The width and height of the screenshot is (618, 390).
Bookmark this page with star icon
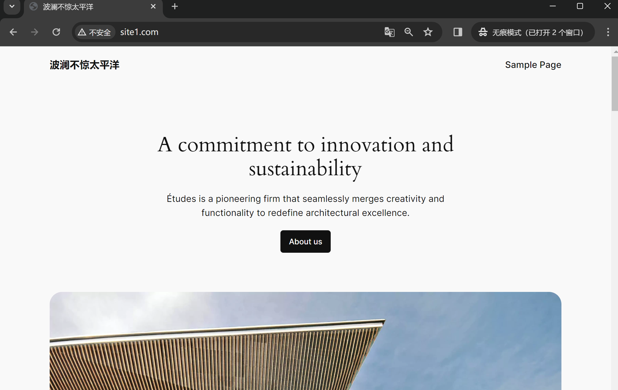pos(428,32)
